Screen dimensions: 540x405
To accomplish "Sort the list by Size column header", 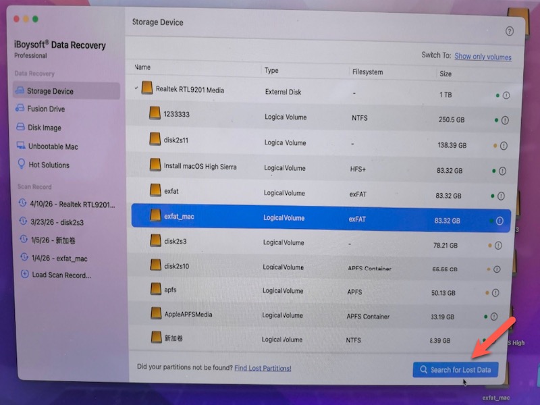I will (446, 74).
